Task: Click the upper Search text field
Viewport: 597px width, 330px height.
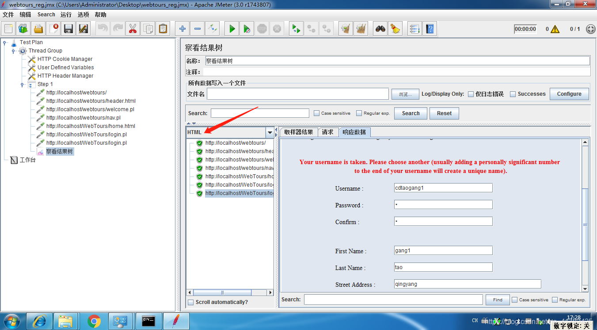Action: [260, 113]
